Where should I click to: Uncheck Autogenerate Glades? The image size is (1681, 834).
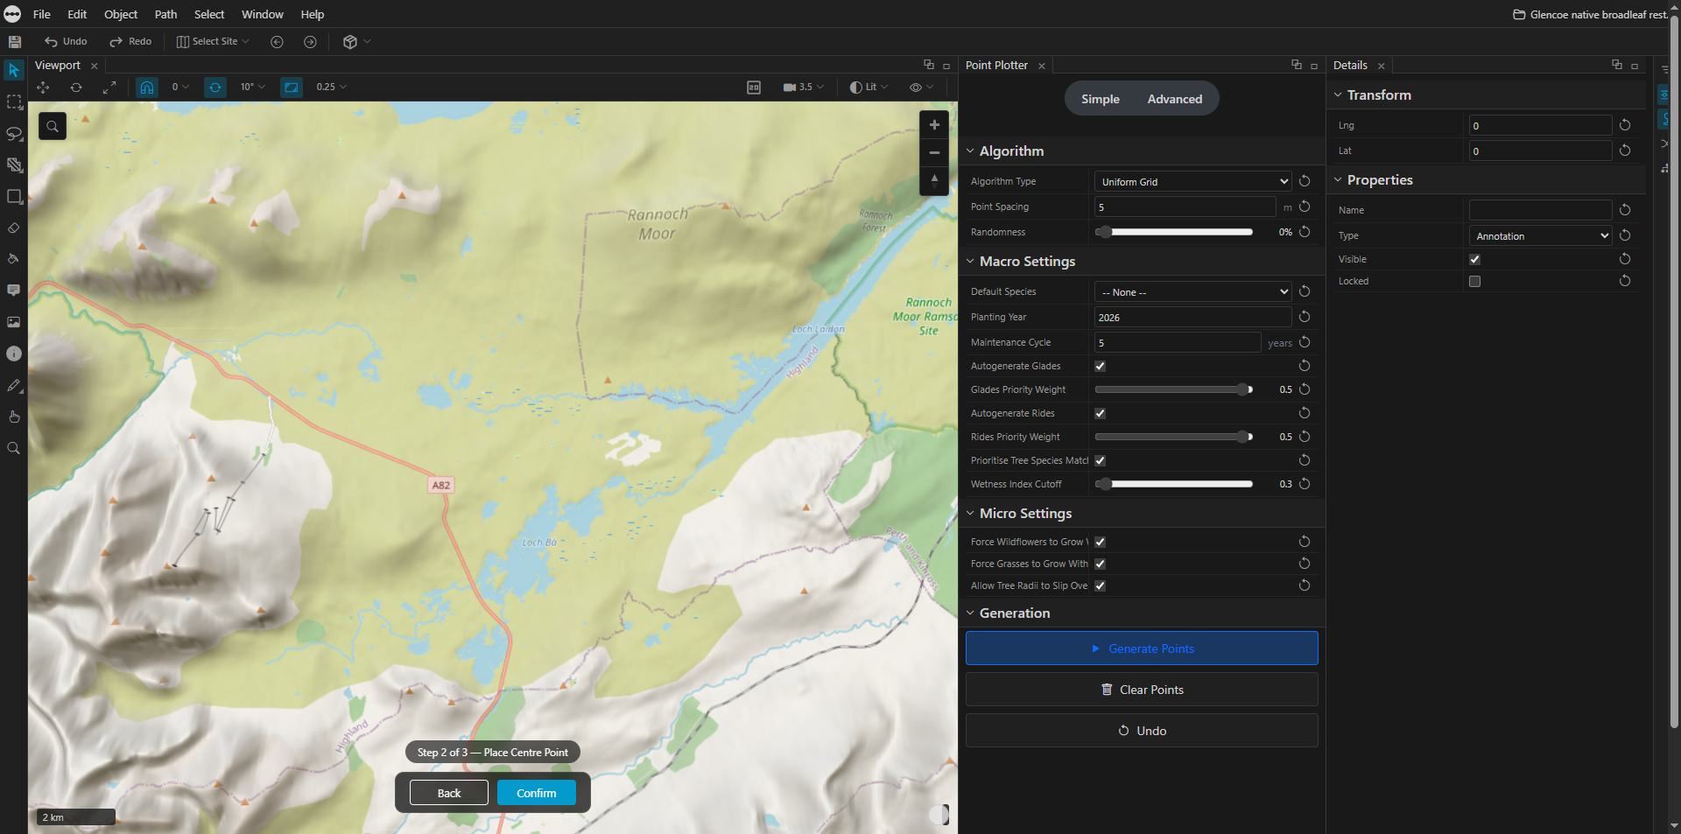[x=1100, y=366]
